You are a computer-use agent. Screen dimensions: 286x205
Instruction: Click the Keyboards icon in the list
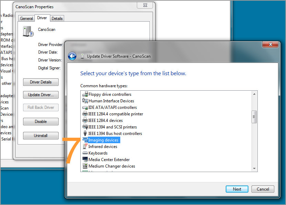(85, 153)
